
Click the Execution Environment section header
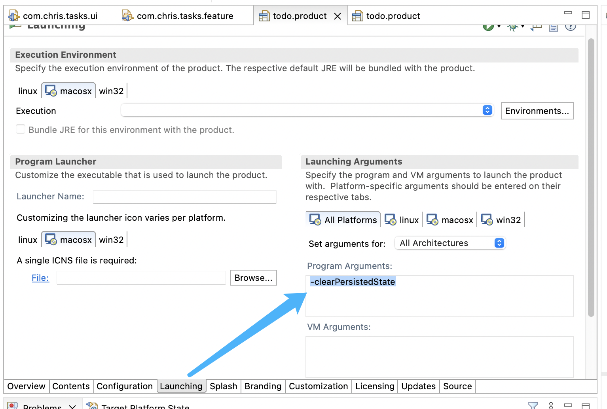coord(294,55)
